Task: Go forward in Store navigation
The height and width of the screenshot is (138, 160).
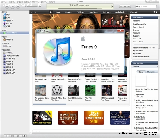Action: tap(36, 12)
